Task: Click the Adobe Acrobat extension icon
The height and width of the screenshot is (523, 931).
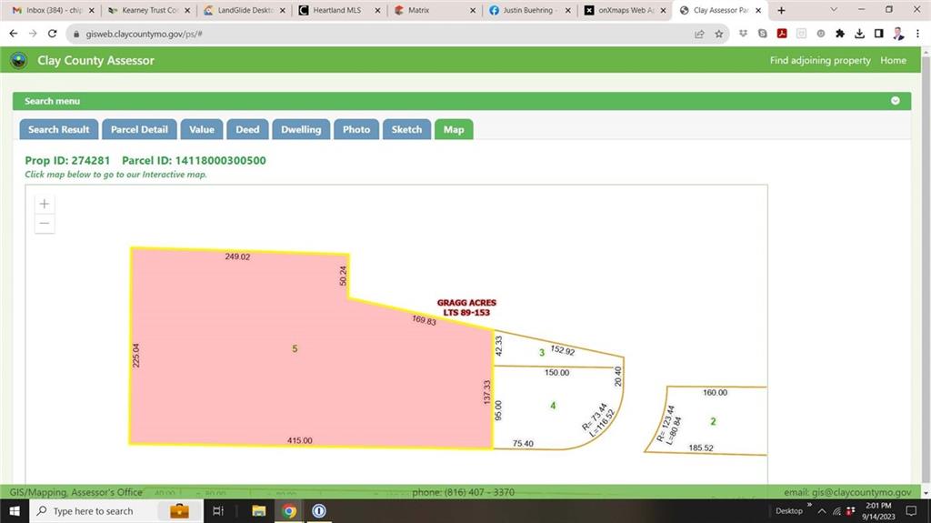Action: pyautogui.click(x=781, y=34)
